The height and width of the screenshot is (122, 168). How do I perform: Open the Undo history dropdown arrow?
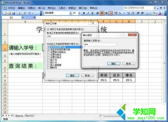(x=33, y=13)
